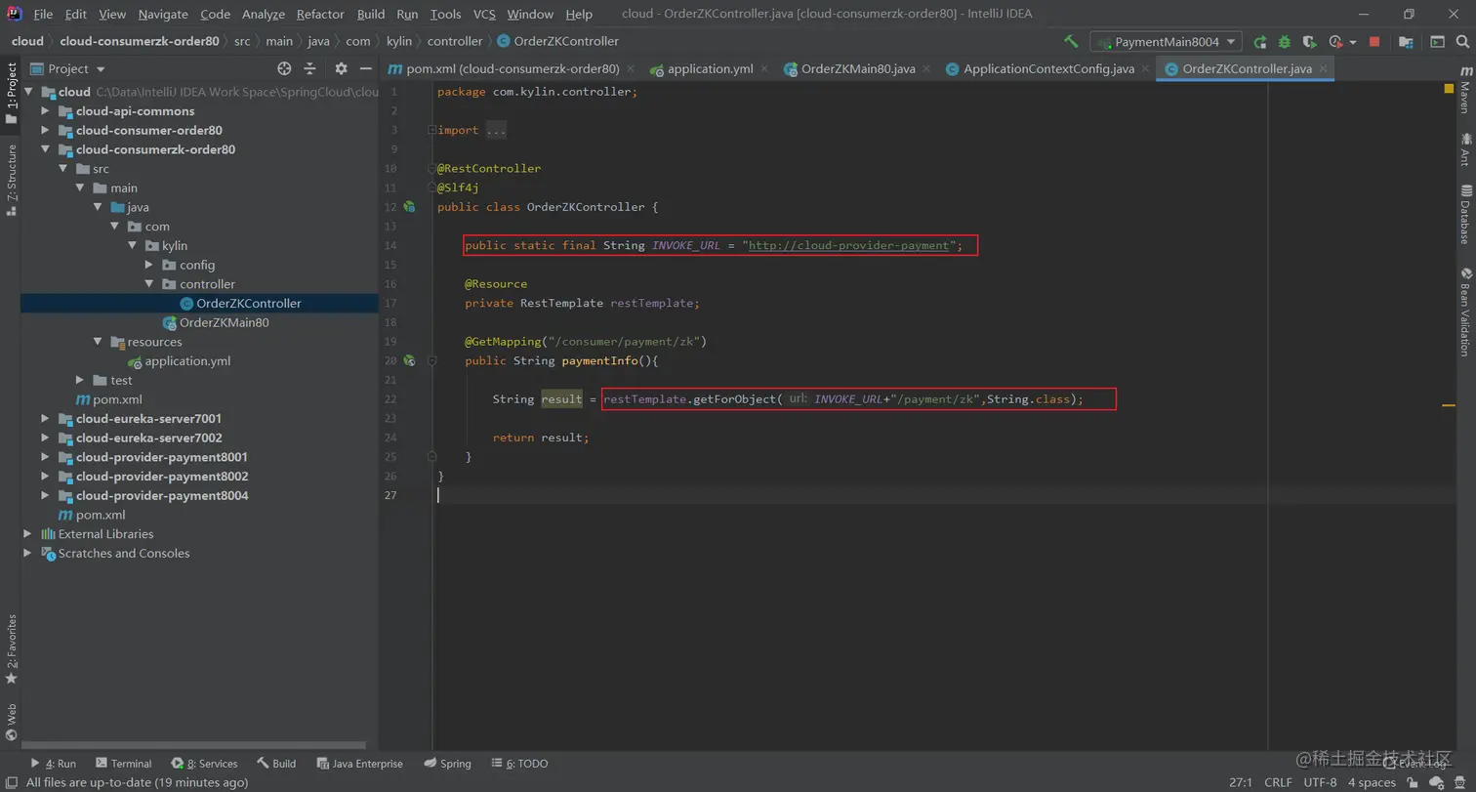
Task: Click Locate/scroll-from-source target icon in Project panel
Action: (284, 68)
